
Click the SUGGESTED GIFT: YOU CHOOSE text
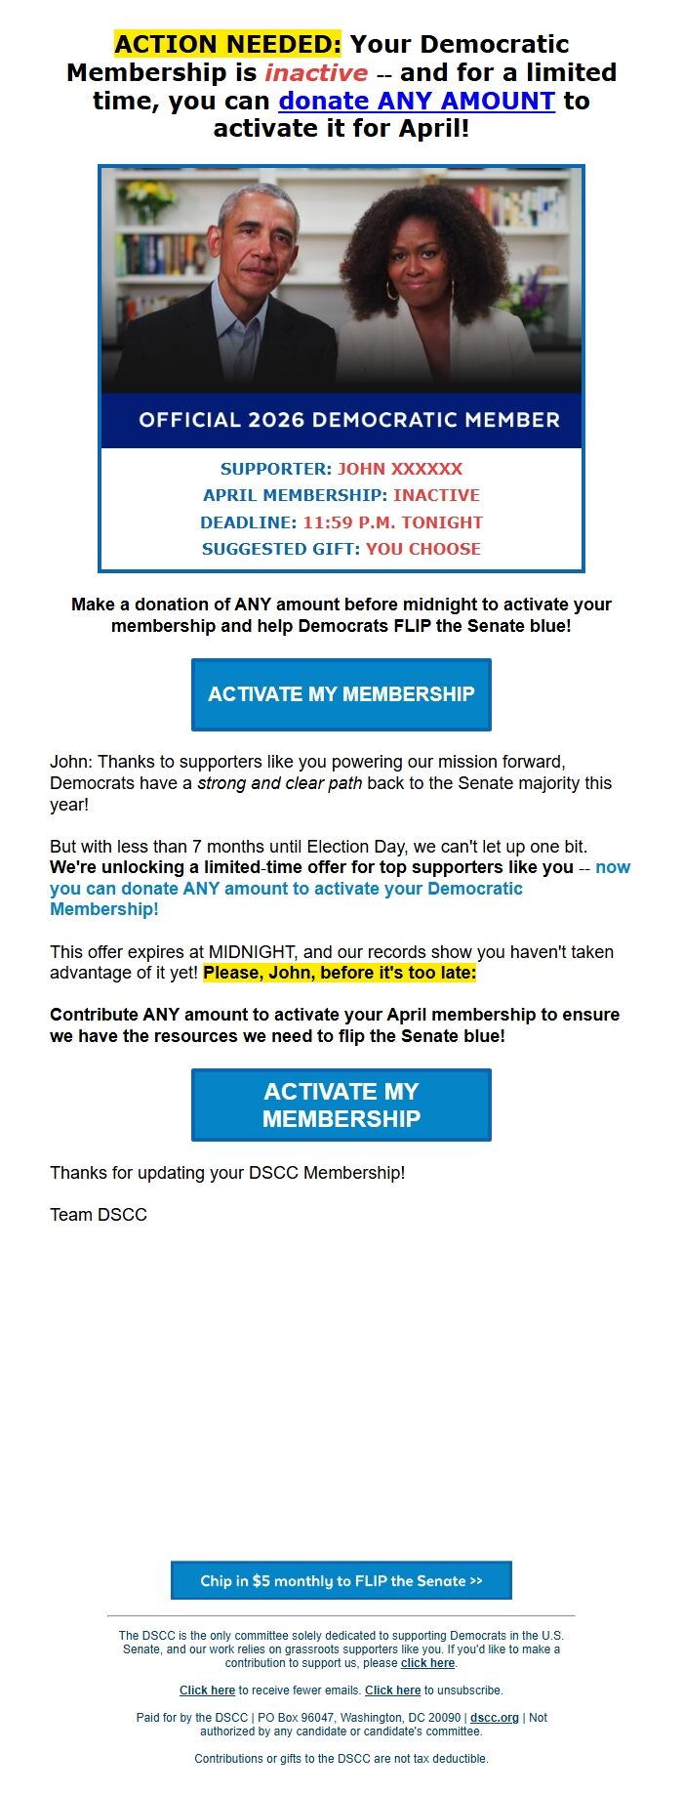tap(341, 549)
